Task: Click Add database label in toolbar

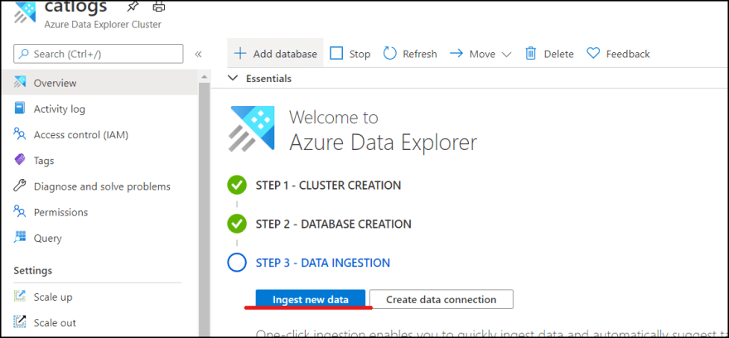Action: [x=285, y=54]
